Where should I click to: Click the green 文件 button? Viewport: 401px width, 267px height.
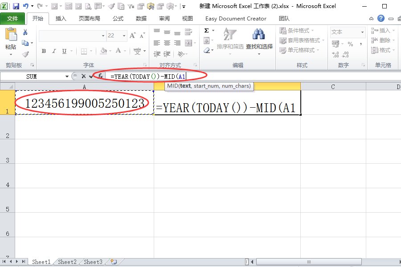point(12,19)
